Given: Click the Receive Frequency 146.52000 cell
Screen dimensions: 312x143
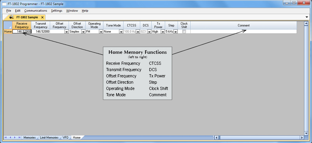Looking at the screenshot, I should pyautogui.click(x=22, y=31).
